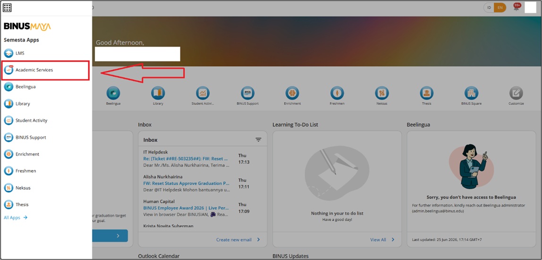Open Thesis shortcut on dashboard

click(426, 93)
